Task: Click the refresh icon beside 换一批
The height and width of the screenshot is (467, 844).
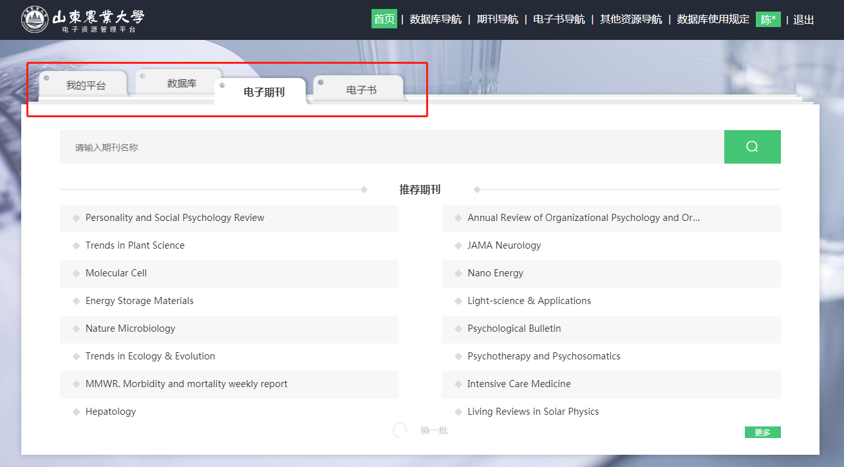Action: 400,430
